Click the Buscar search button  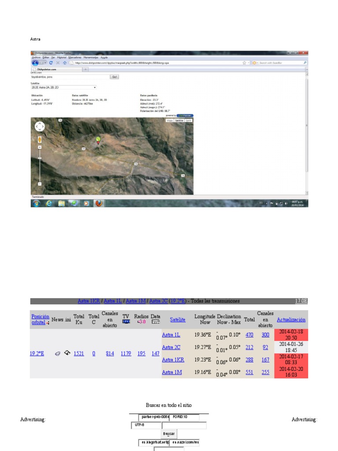[x=169, y=434]
